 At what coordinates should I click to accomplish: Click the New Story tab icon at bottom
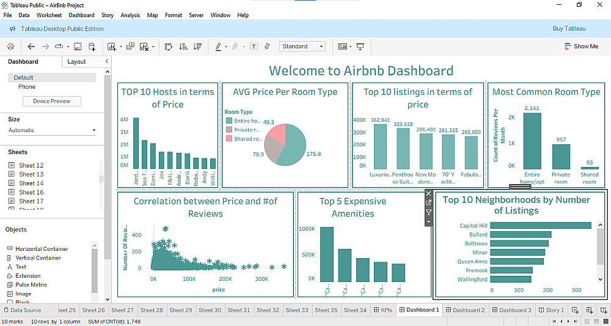(x=604, y=310)
